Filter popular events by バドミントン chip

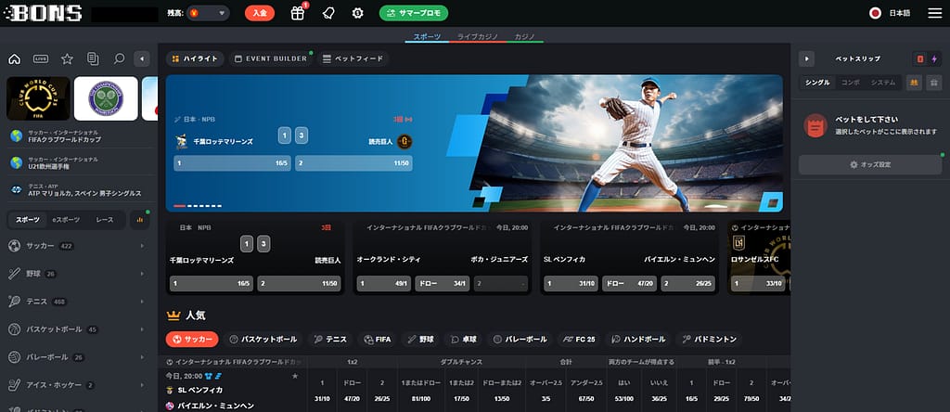click(709, 340)
